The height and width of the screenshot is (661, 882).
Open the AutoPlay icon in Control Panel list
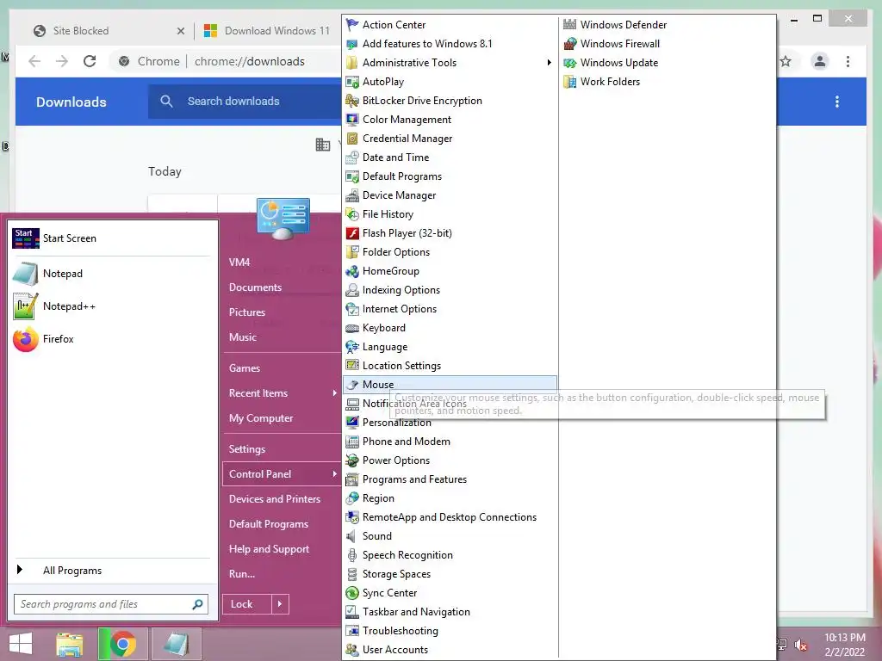[x=352, y=82]
